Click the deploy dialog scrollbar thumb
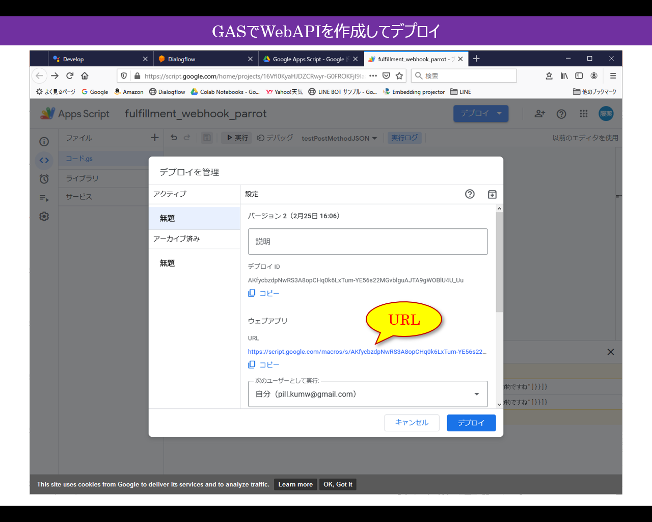The image size is (652, 522). [499, 262]
